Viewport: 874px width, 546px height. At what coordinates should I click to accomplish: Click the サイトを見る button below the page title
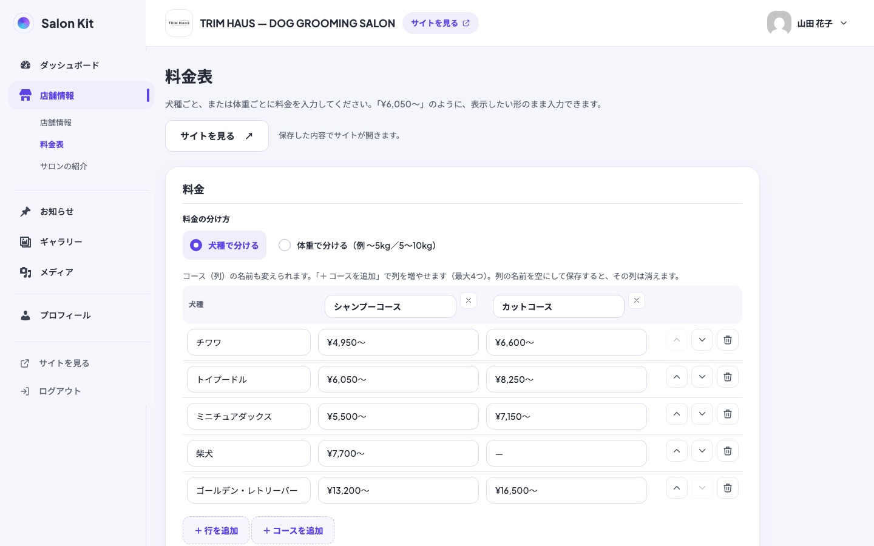[x=217, y=136]
